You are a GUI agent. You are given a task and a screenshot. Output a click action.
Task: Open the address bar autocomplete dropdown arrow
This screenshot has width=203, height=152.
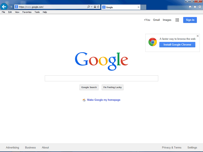pyautogui.click(x=92, y=7)
